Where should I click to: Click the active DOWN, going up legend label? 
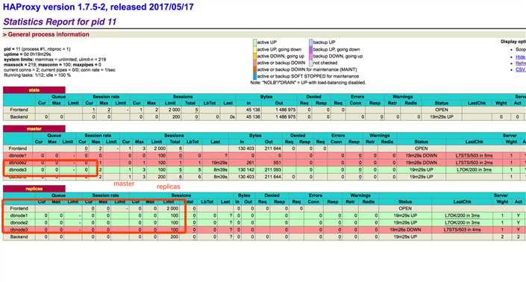click(x=281, y=56)
